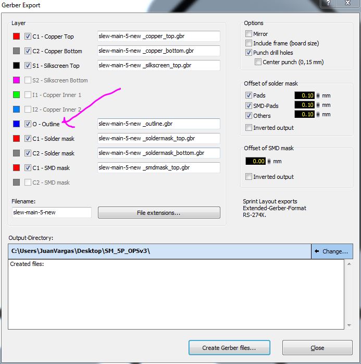361x364 pixels.
Task: Adjust the SMD-Pads offset stepper handle
Action: click(318, 105)
